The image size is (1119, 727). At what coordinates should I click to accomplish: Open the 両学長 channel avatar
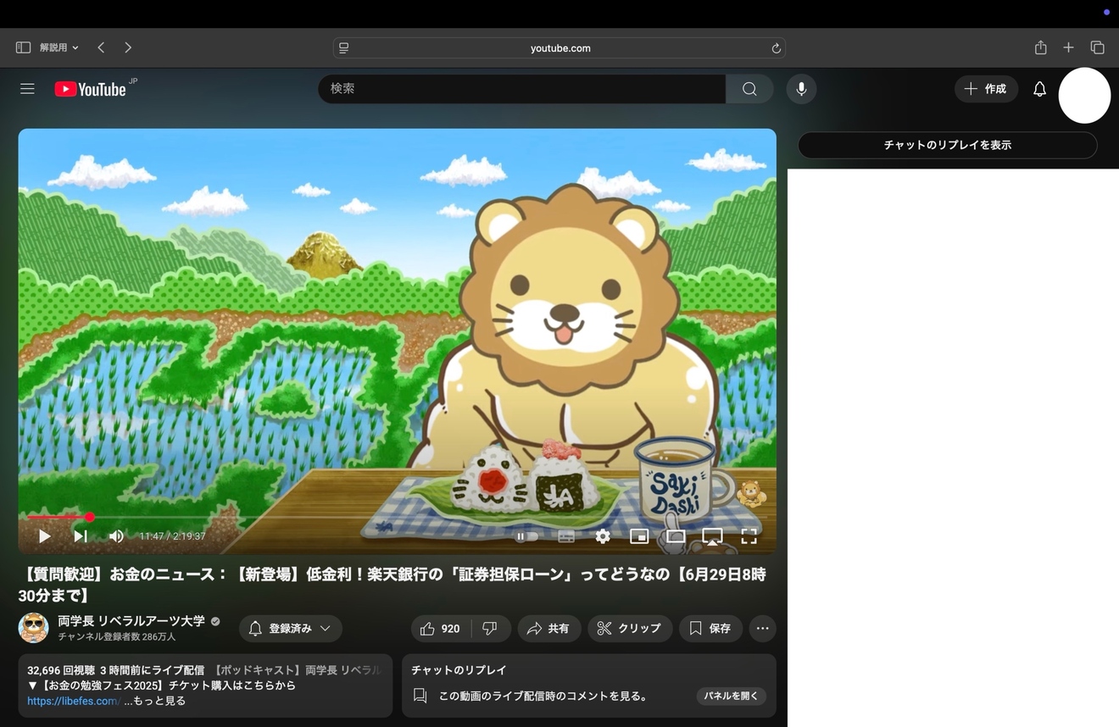pos(33,628)
